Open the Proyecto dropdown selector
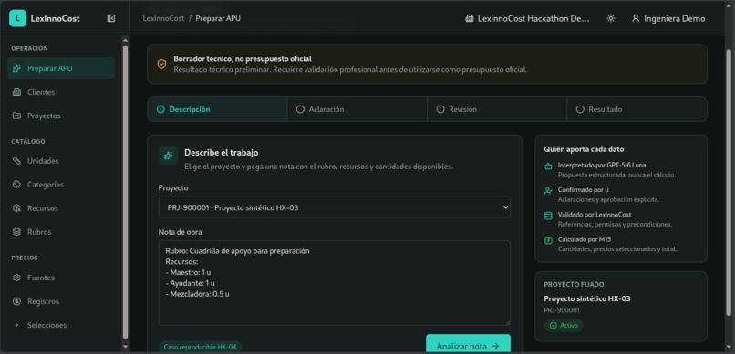 (x=335, y=207)
